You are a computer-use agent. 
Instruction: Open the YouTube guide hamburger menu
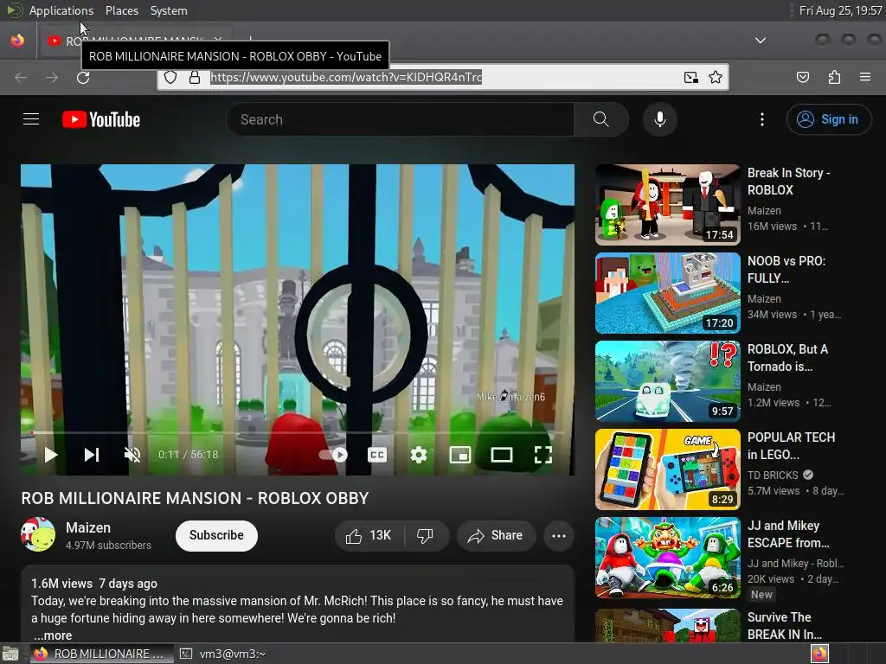click(x=31, y=119)
